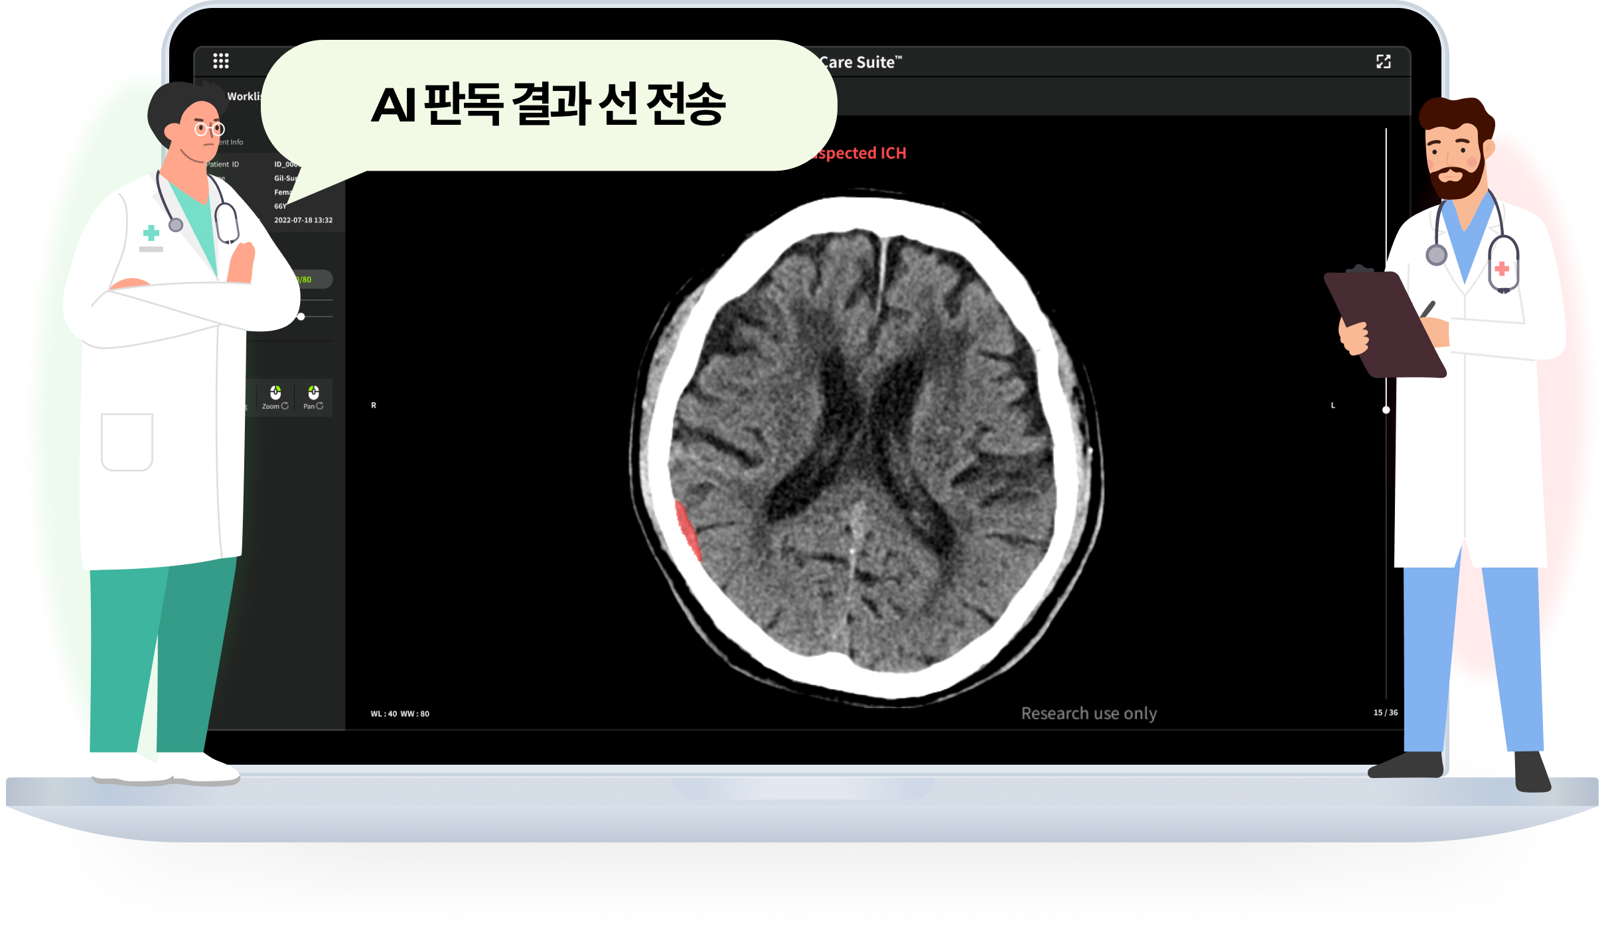Click the R orientation marker
The height and width of the screenshot is (930, 1606).
tap(374, 406)
